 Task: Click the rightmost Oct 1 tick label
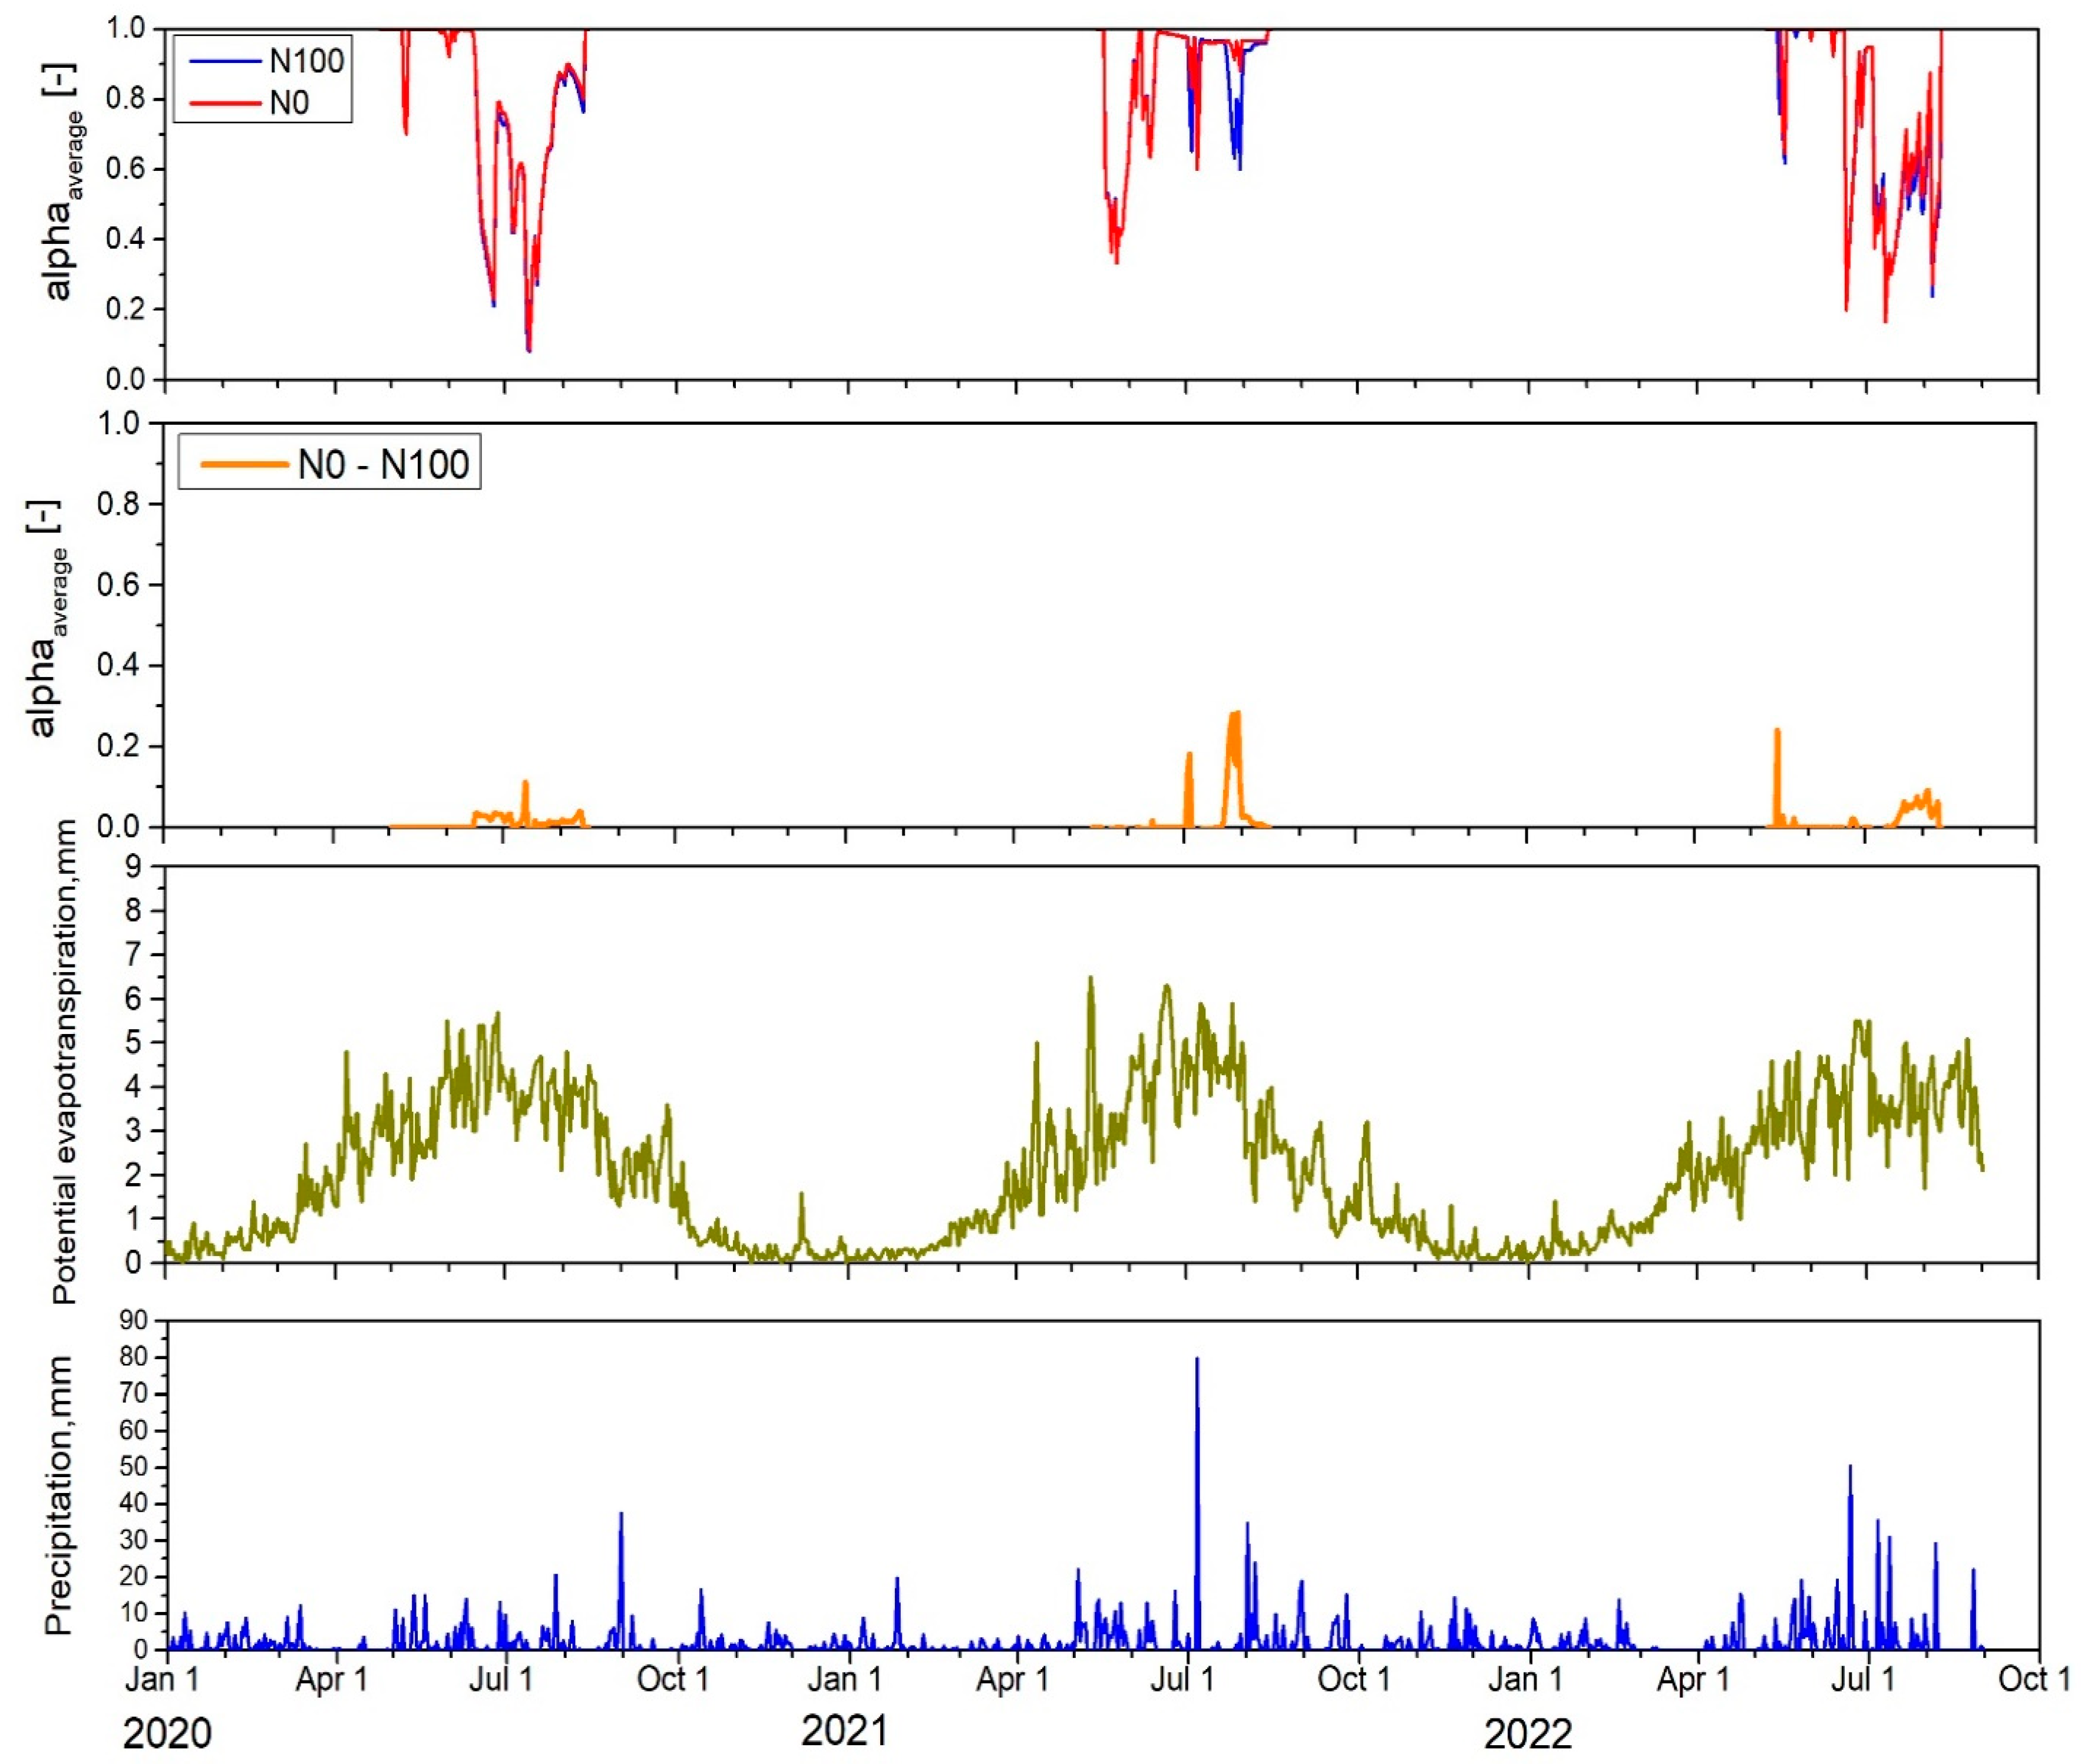click(2033, 1679)
